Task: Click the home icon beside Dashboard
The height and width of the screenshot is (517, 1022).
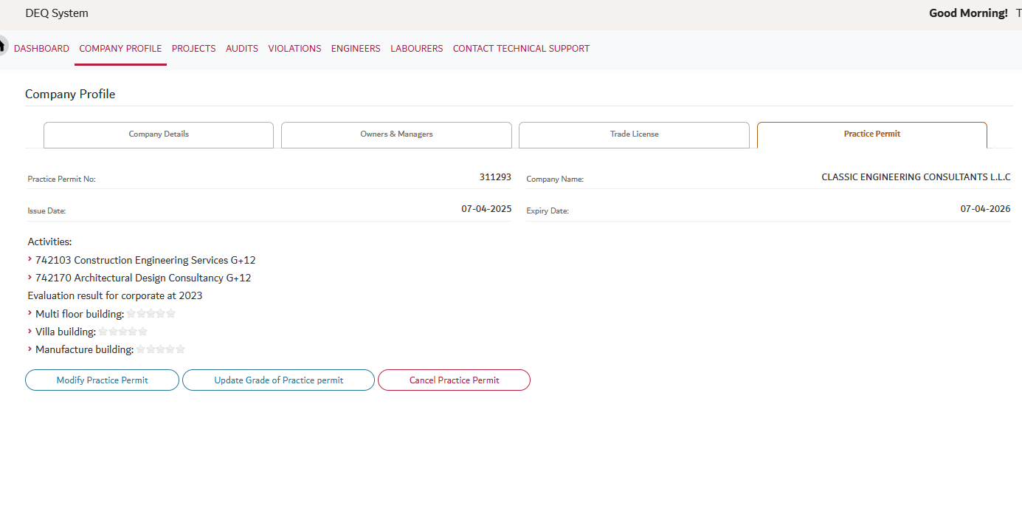Action: 2,45
